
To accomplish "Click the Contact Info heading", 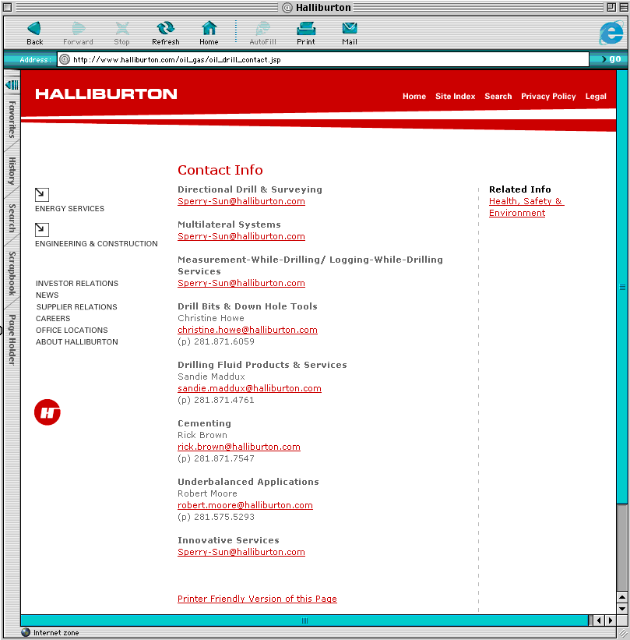I will click(220, 170).
